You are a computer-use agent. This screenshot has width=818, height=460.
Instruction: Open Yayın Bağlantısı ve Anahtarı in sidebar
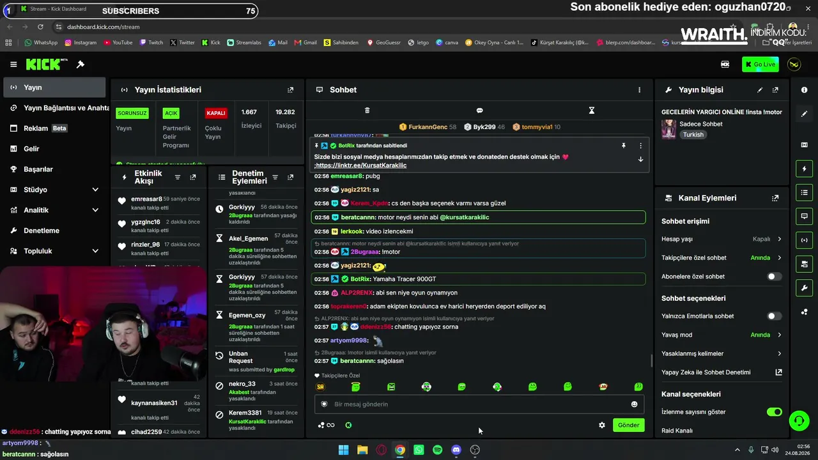pos(56,108)
